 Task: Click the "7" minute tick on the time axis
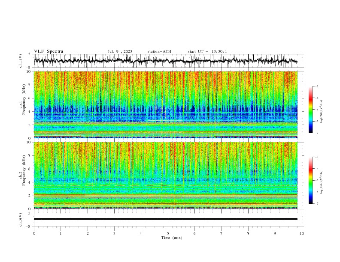click(222, 233)
